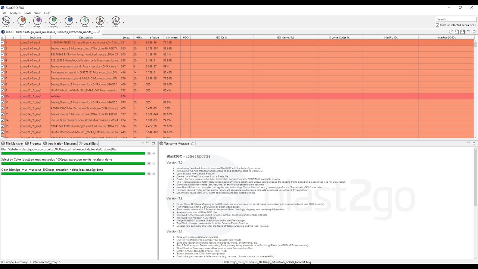
Task: Click the save icon in table toolbar
Action: [x=457, y=32]
